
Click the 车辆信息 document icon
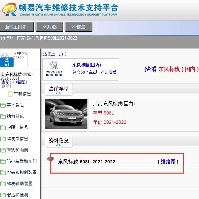pyautogui.click(x=10, y=94)
